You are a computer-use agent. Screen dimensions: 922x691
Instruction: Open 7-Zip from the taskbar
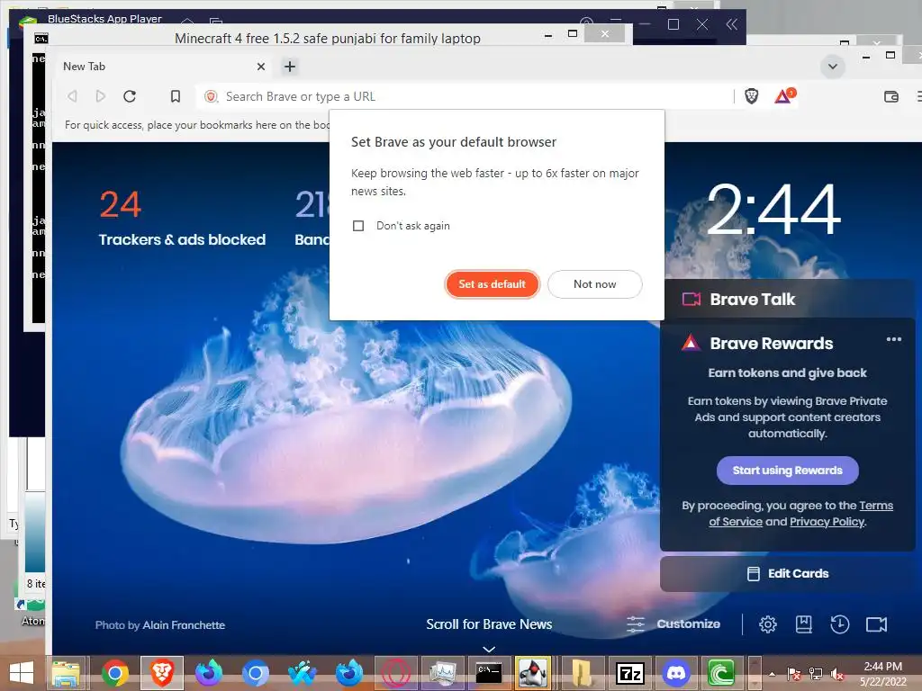(629, 672)
